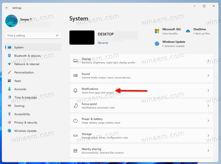
Task: Click the user profile avatar picture
Action: pyautogui.click(x=11, y=21)
